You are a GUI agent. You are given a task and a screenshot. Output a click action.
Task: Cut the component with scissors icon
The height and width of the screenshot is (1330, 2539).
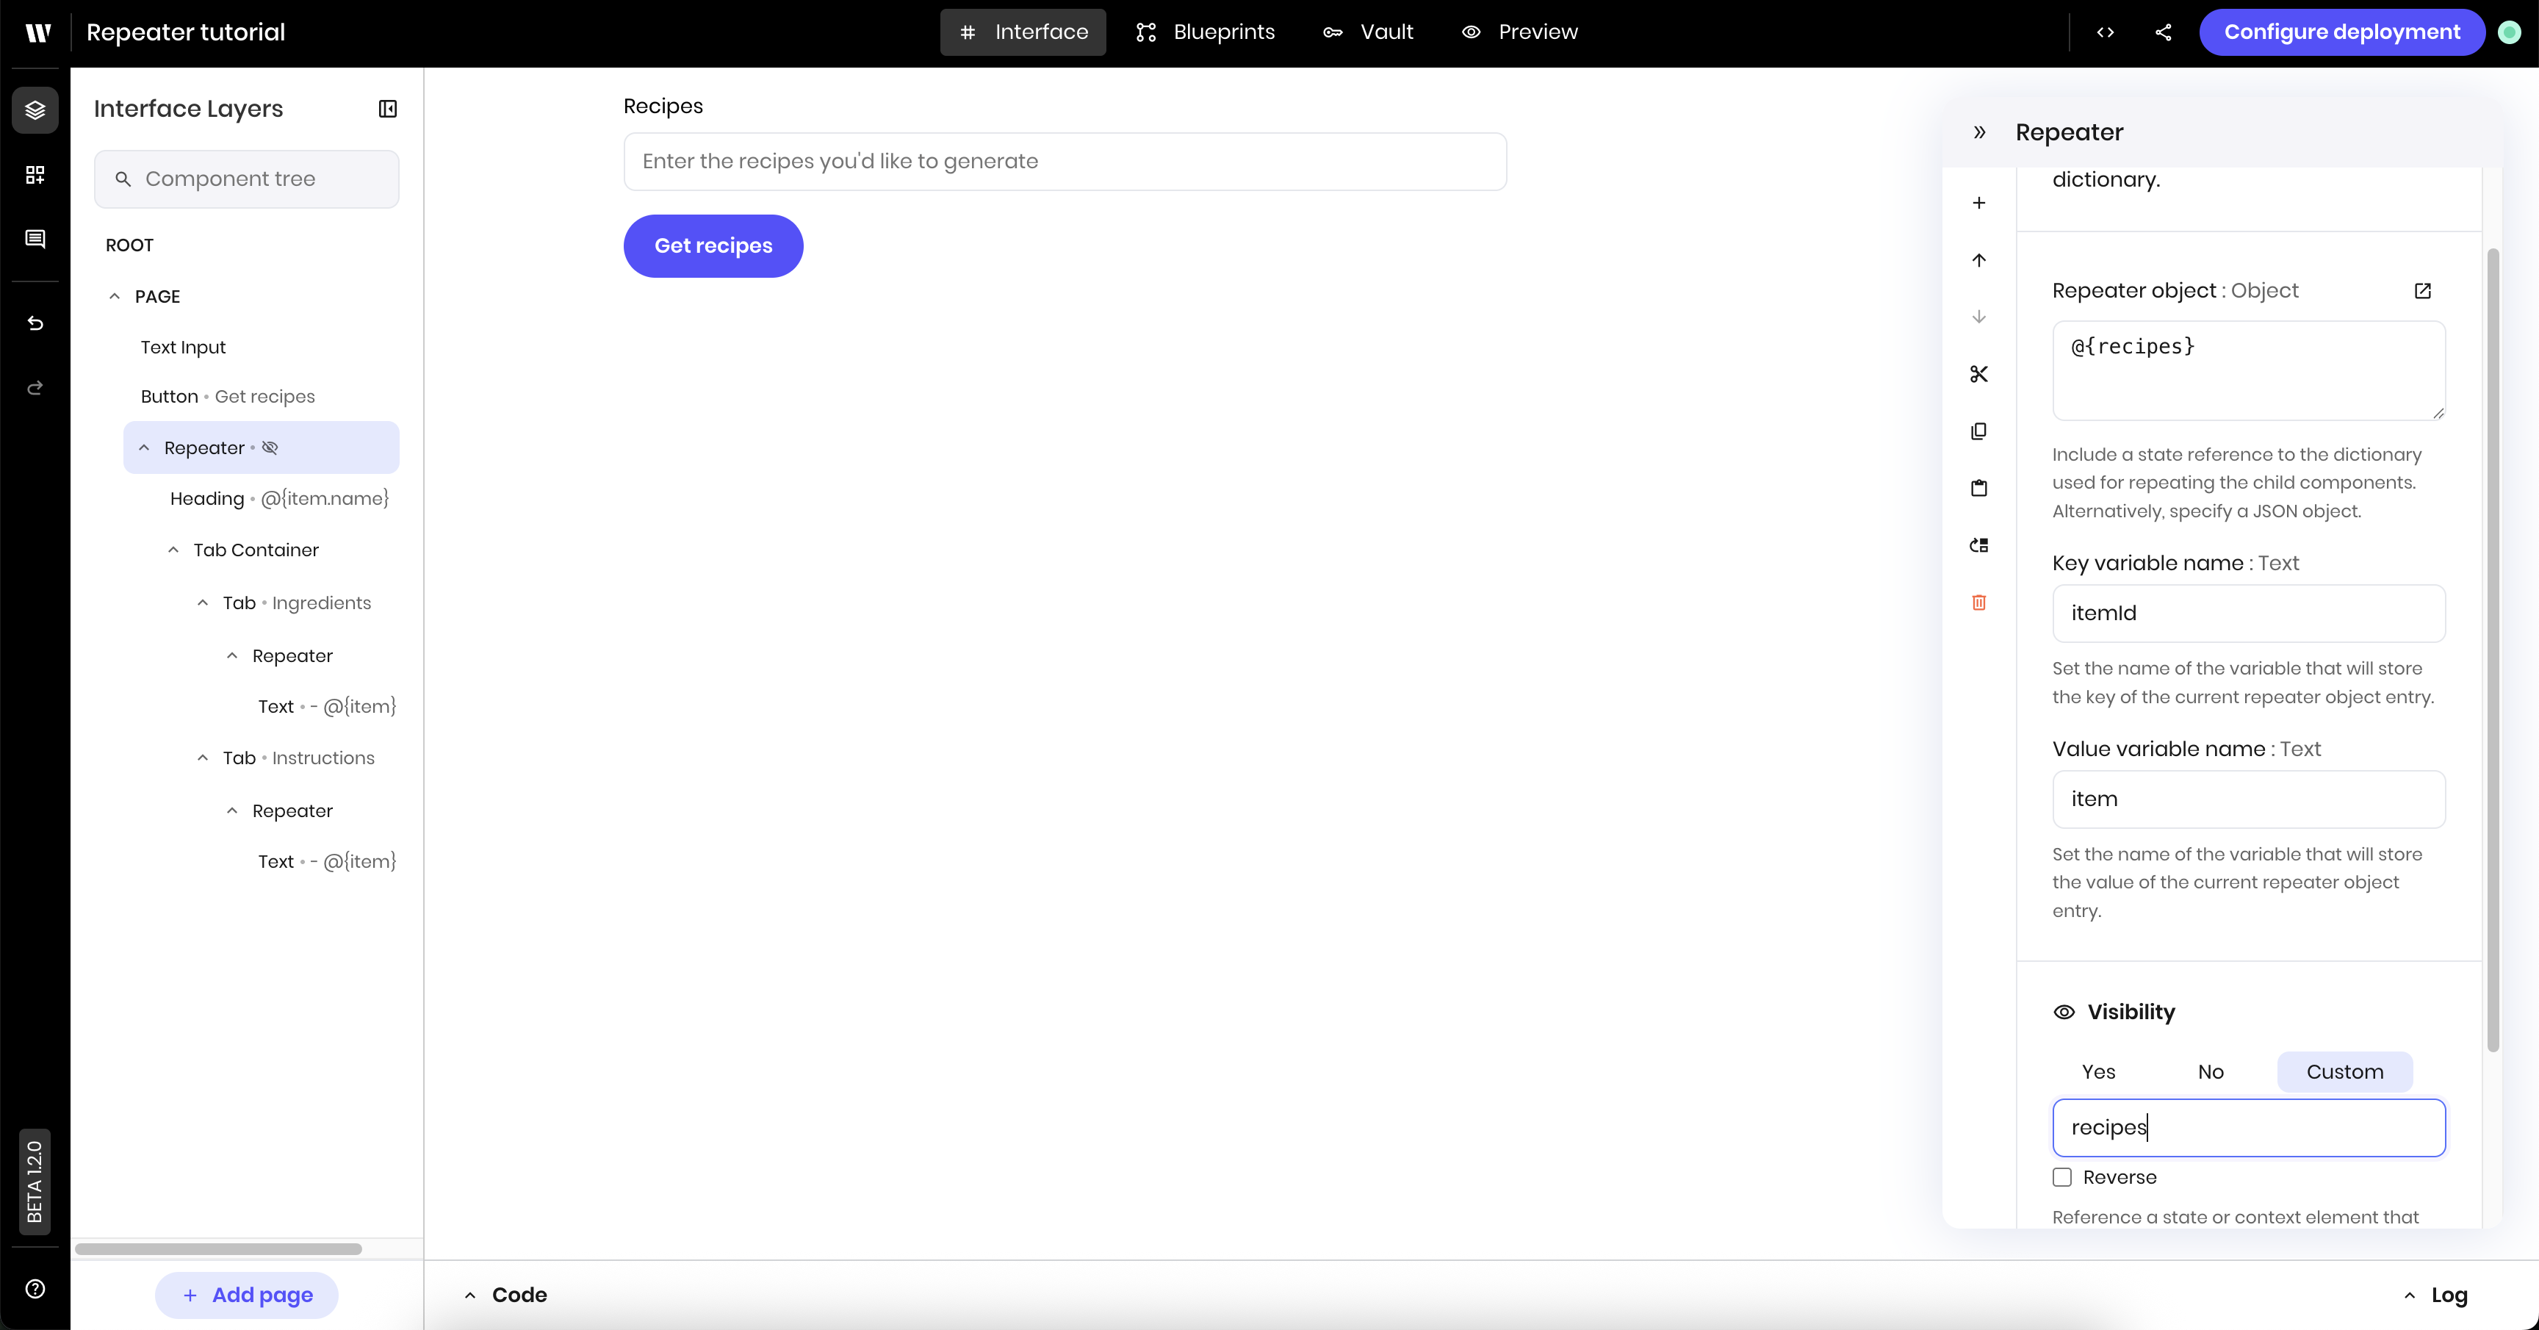(x=1979, y=374)
